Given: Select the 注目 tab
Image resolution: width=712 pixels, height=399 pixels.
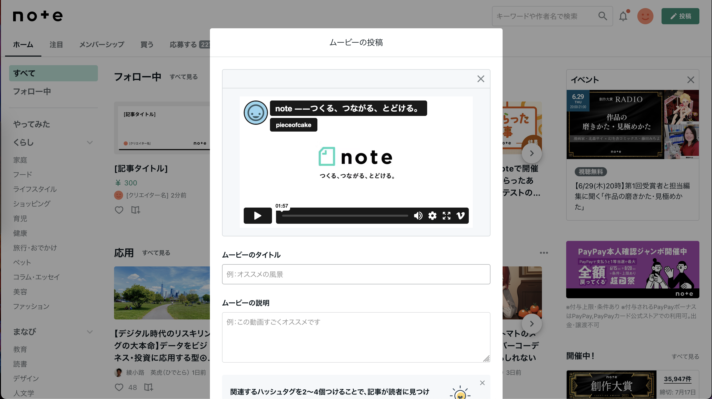Looking at the screenshot, I should pos(56,44).
